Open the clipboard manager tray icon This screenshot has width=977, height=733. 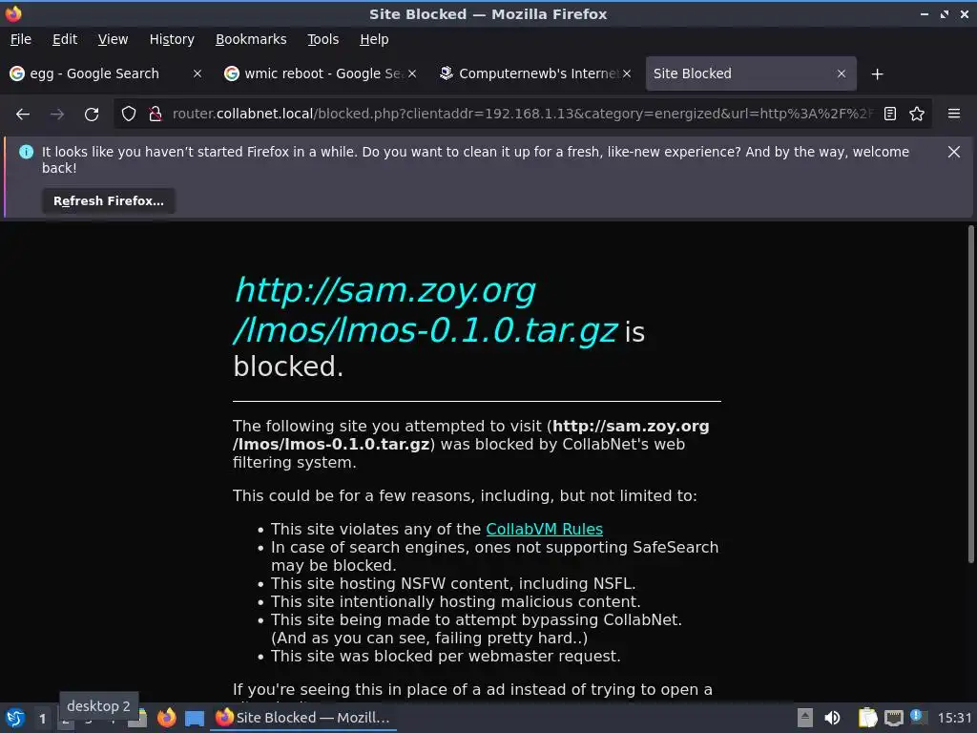[867, 718]
